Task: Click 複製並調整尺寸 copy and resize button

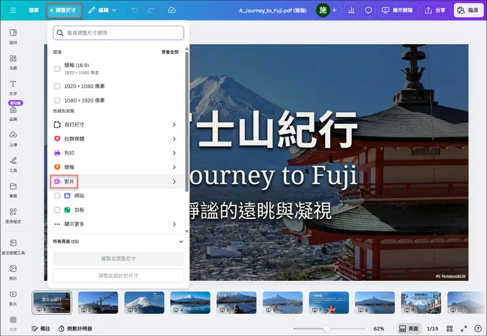Action: click(x=118, y=258)
